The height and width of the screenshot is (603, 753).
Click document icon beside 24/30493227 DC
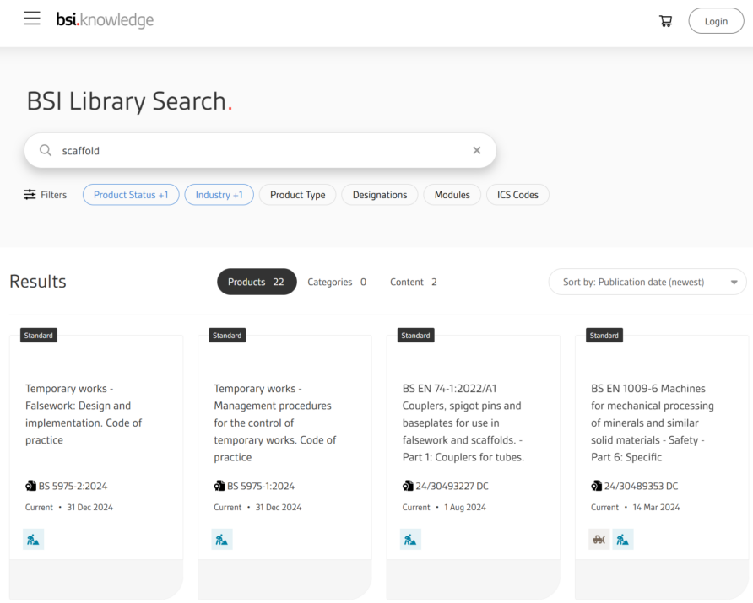[408, 486]
